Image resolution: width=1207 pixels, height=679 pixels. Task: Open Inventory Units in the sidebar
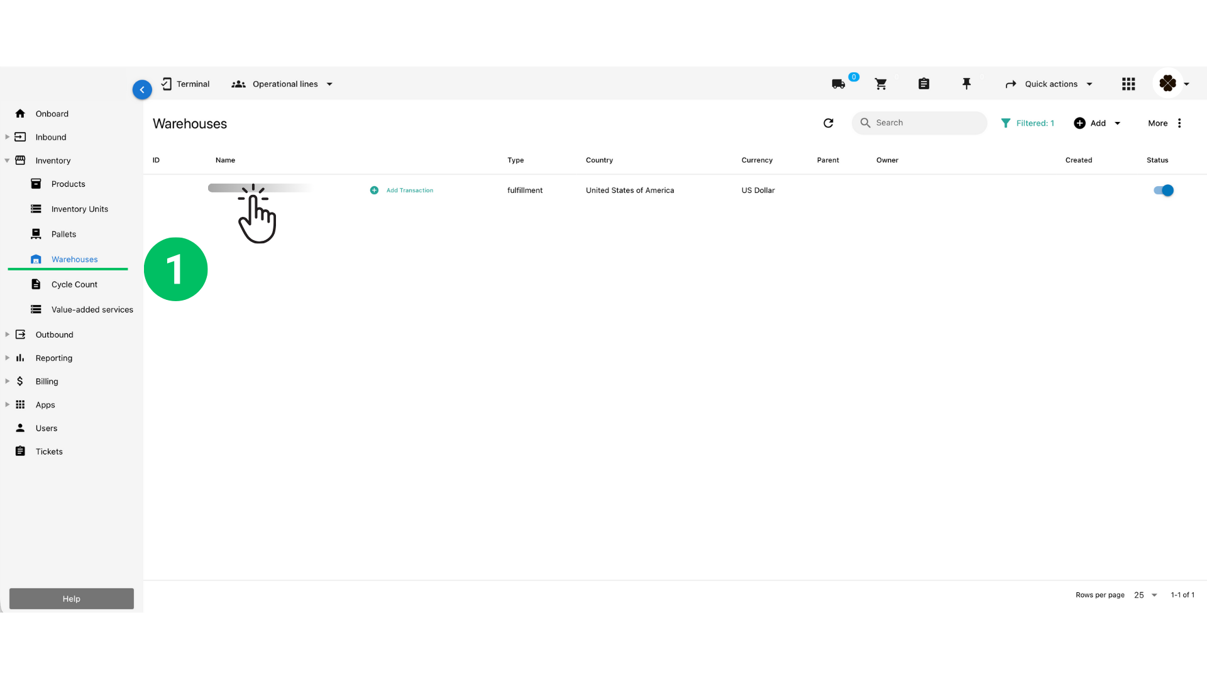(79, 209)
